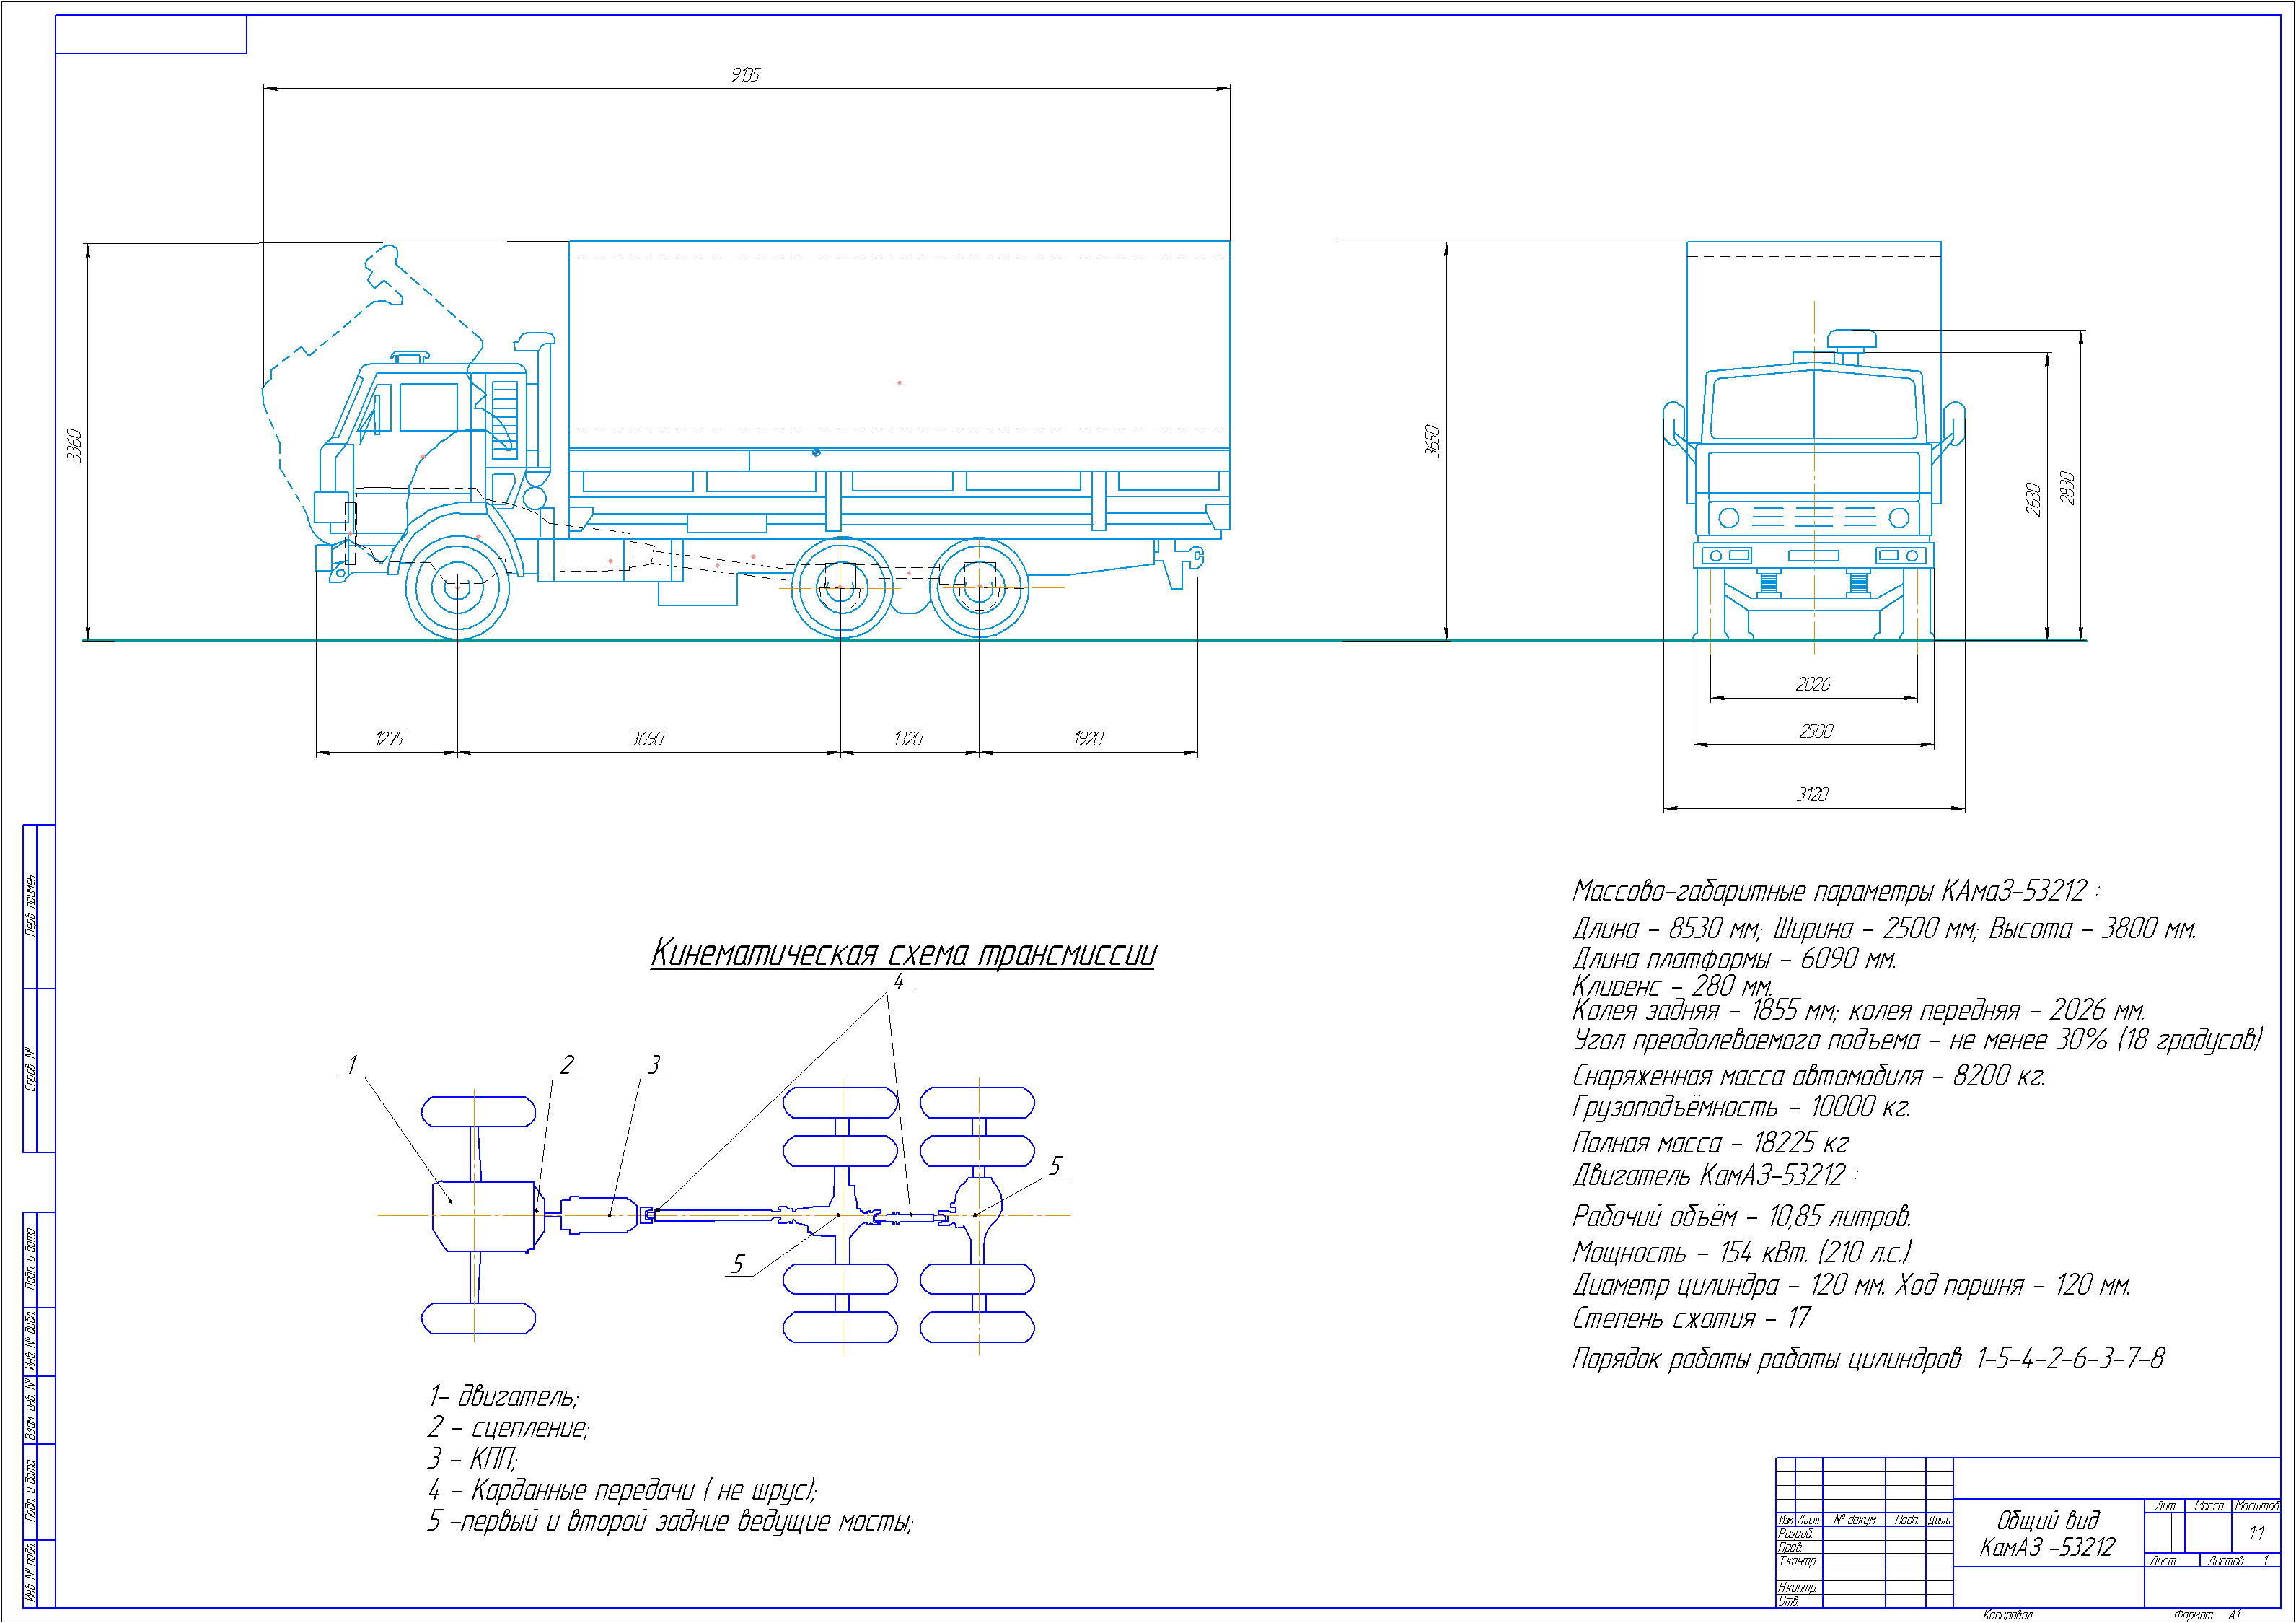This screenshot has width=2296, height=1623.
Task: Select the 2830 height dimension label
Action: point(2067,489)
